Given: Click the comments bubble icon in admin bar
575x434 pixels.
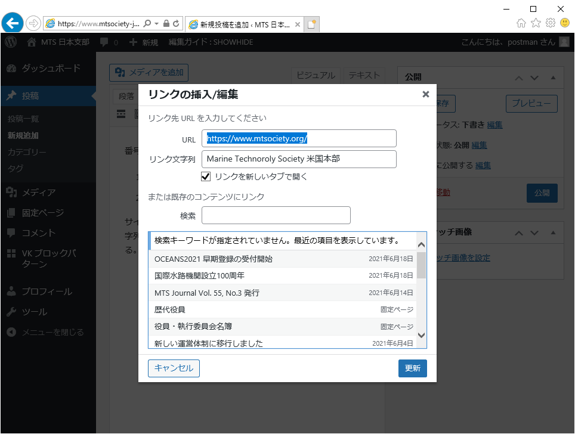Looking at the screenshot, I should (x=104, y=42).
